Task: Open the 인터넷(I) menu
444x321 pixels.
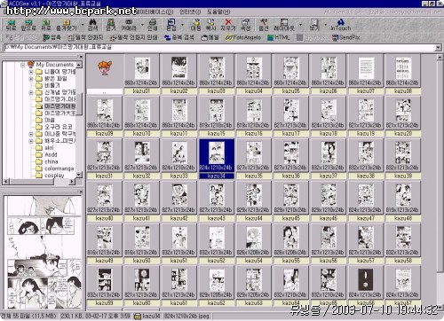Action: pyautogui.click(x=190, y=12)
